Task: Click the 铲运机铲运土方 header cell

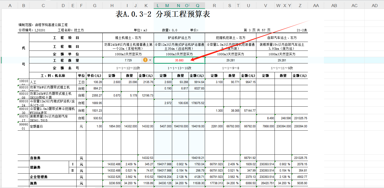Action: (179, 38)
